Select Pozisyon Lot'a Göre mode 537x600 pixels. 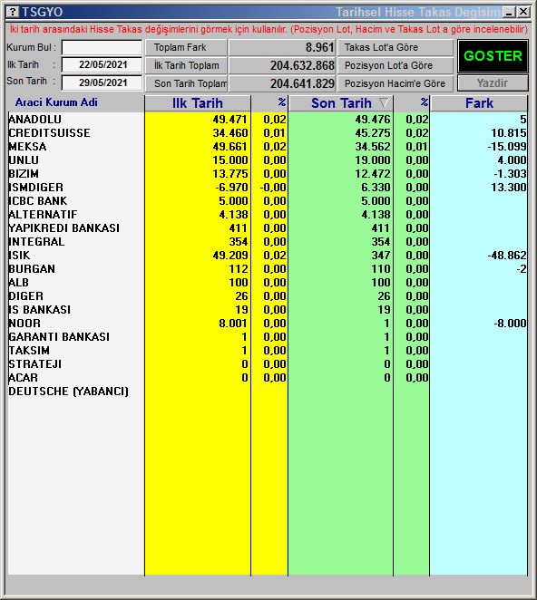tap(395, 65)
